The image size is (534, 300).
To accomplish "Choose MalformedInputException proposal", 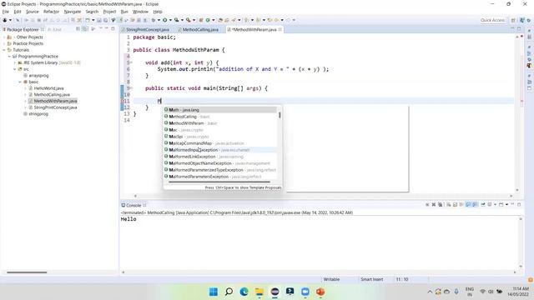I will 220,150.
